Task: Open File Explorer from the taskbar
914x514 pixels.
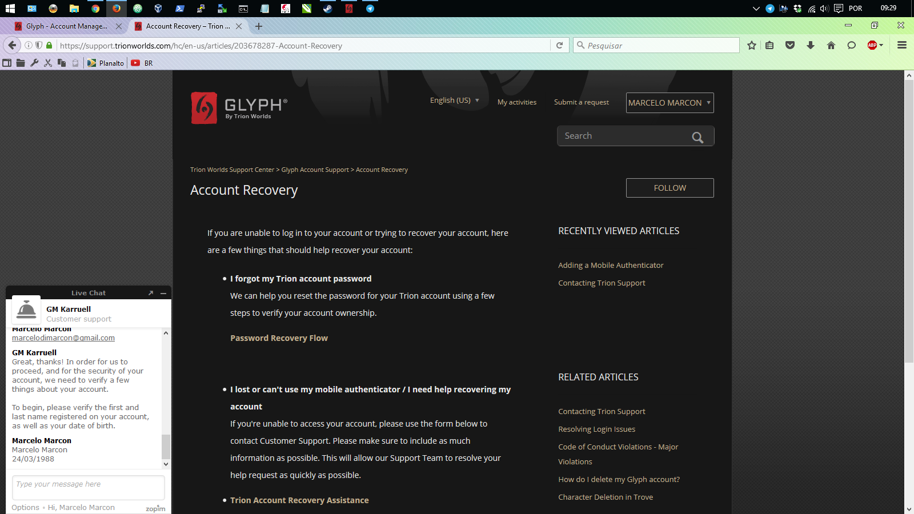Action: [x=74, y=9]
